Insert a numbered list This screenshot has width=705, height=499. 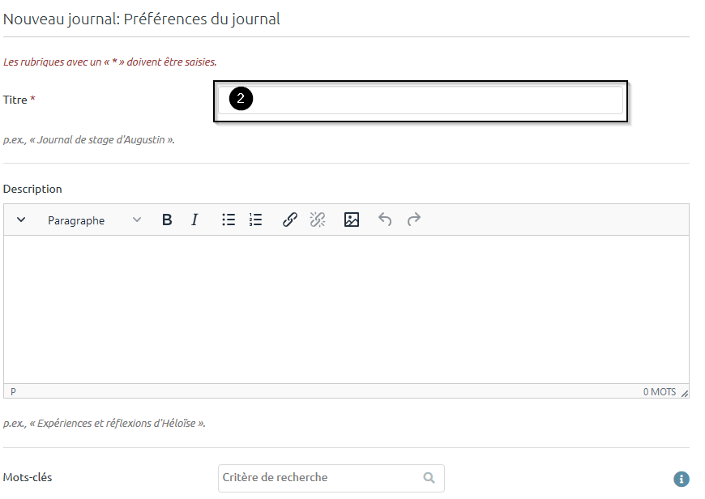256,220
